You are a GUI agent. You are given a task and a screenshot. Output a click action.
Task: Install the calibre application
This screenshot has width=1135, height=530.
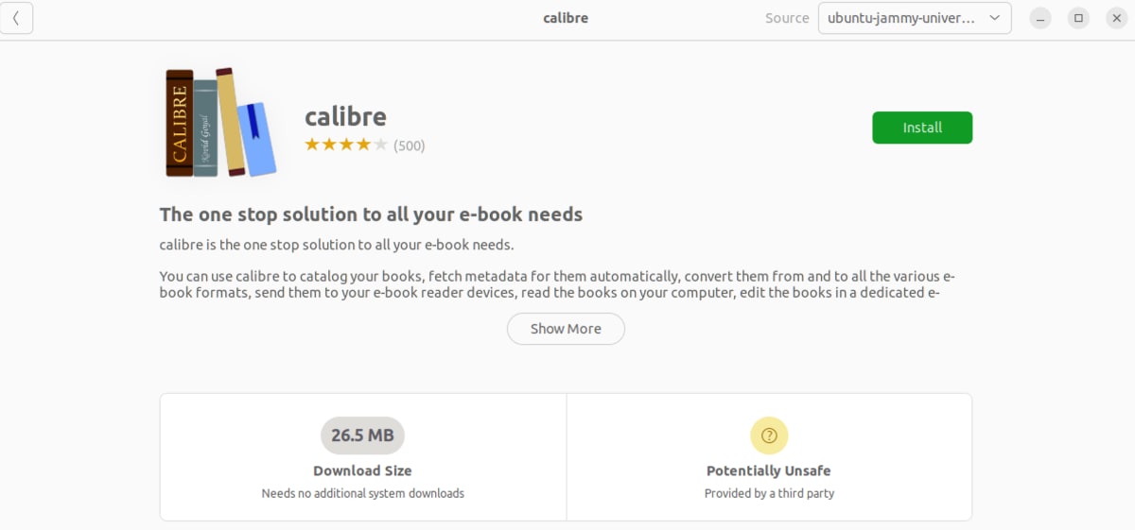[x=922, y=128]
